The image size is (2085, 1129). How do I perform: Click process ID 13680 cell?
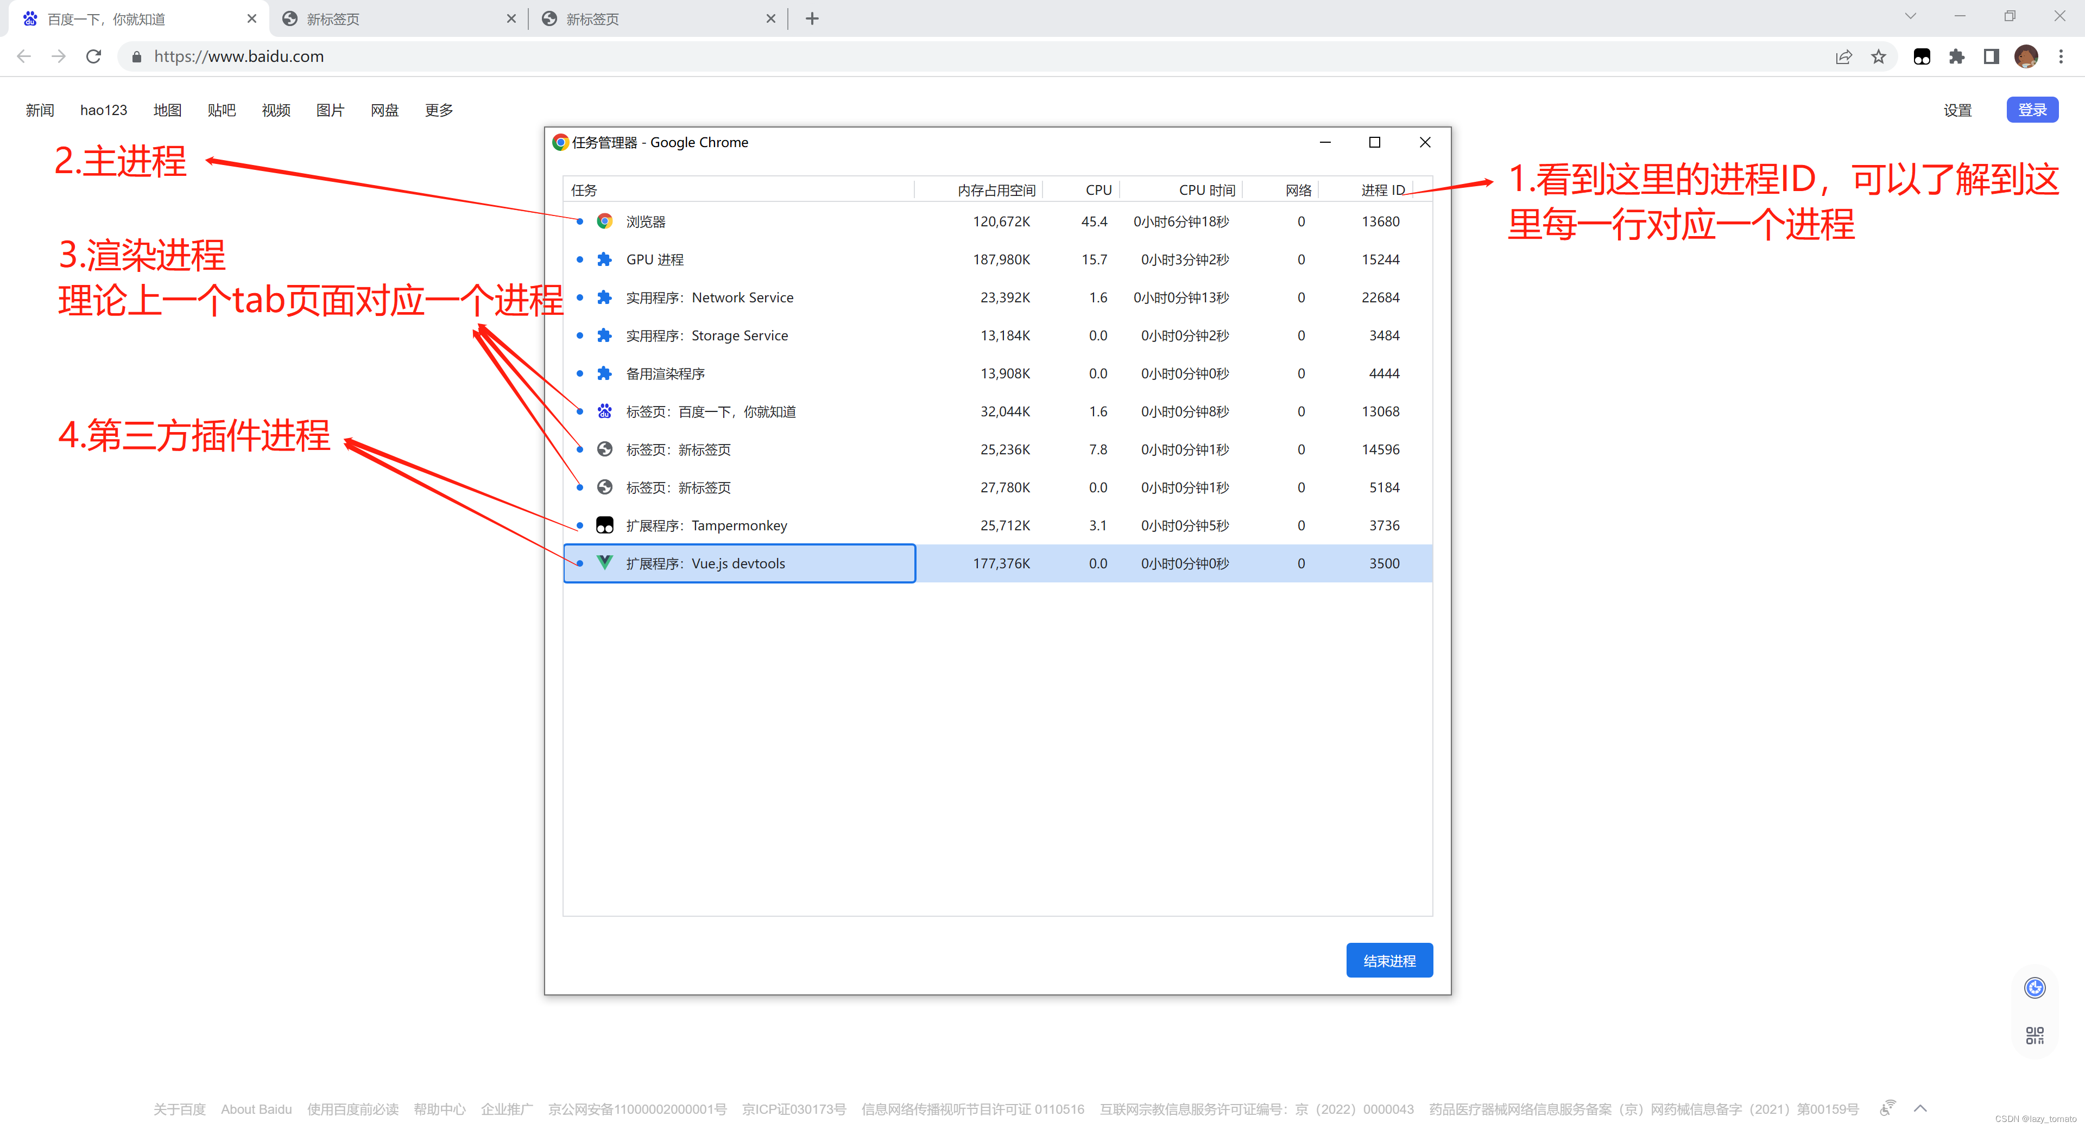(x=1380, y=221)
